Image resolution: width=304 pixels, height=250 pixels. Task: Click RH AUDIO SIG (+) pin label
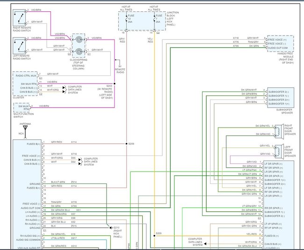click(30, 236)
